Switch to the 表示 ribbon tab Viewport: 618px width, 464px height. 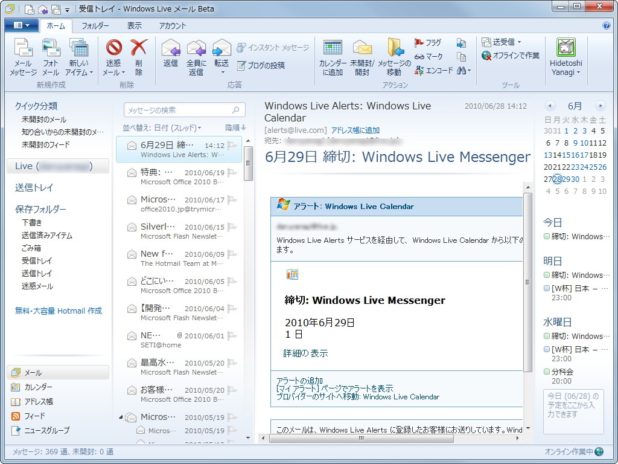pos(135,25)
